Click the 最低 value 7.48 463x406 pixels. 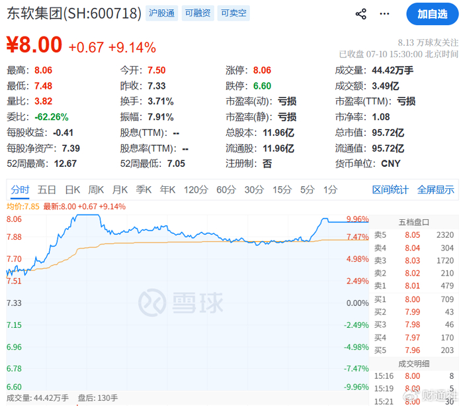pos(43,86)
